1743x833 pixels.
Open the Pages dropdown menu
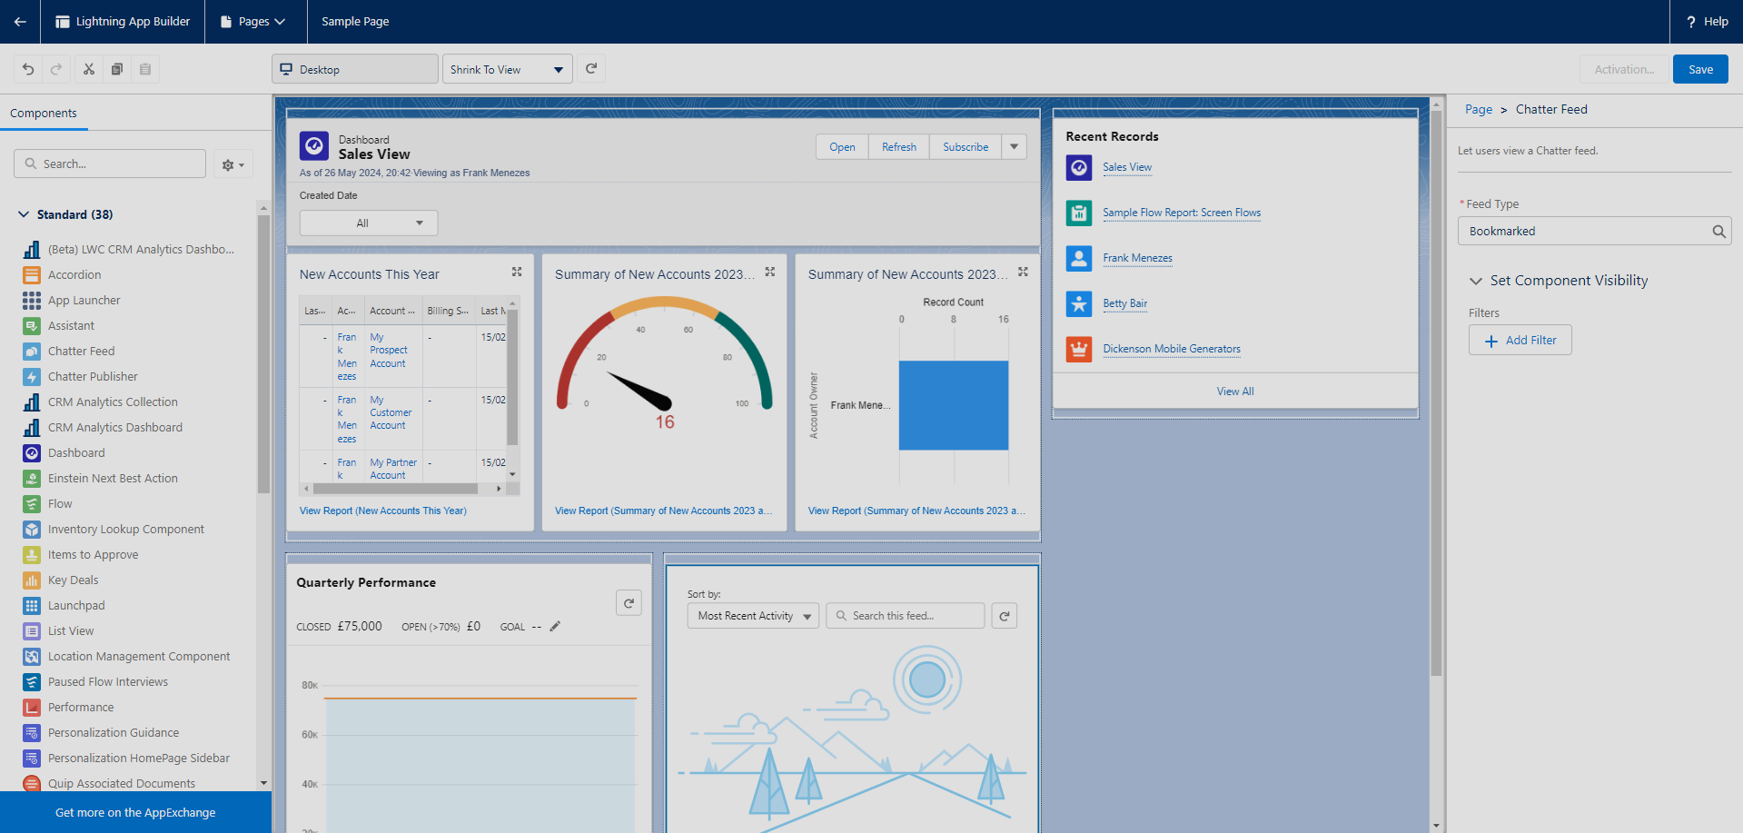point(253,22)
